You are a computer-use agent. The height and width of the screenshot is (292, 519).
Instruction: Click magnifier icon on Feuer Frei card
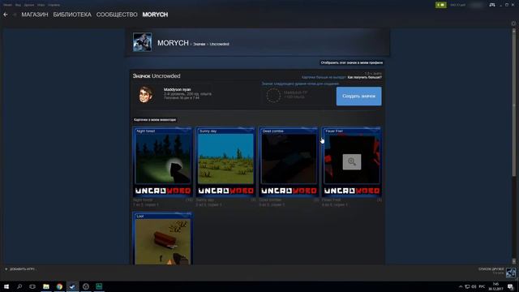pos(351,162)
